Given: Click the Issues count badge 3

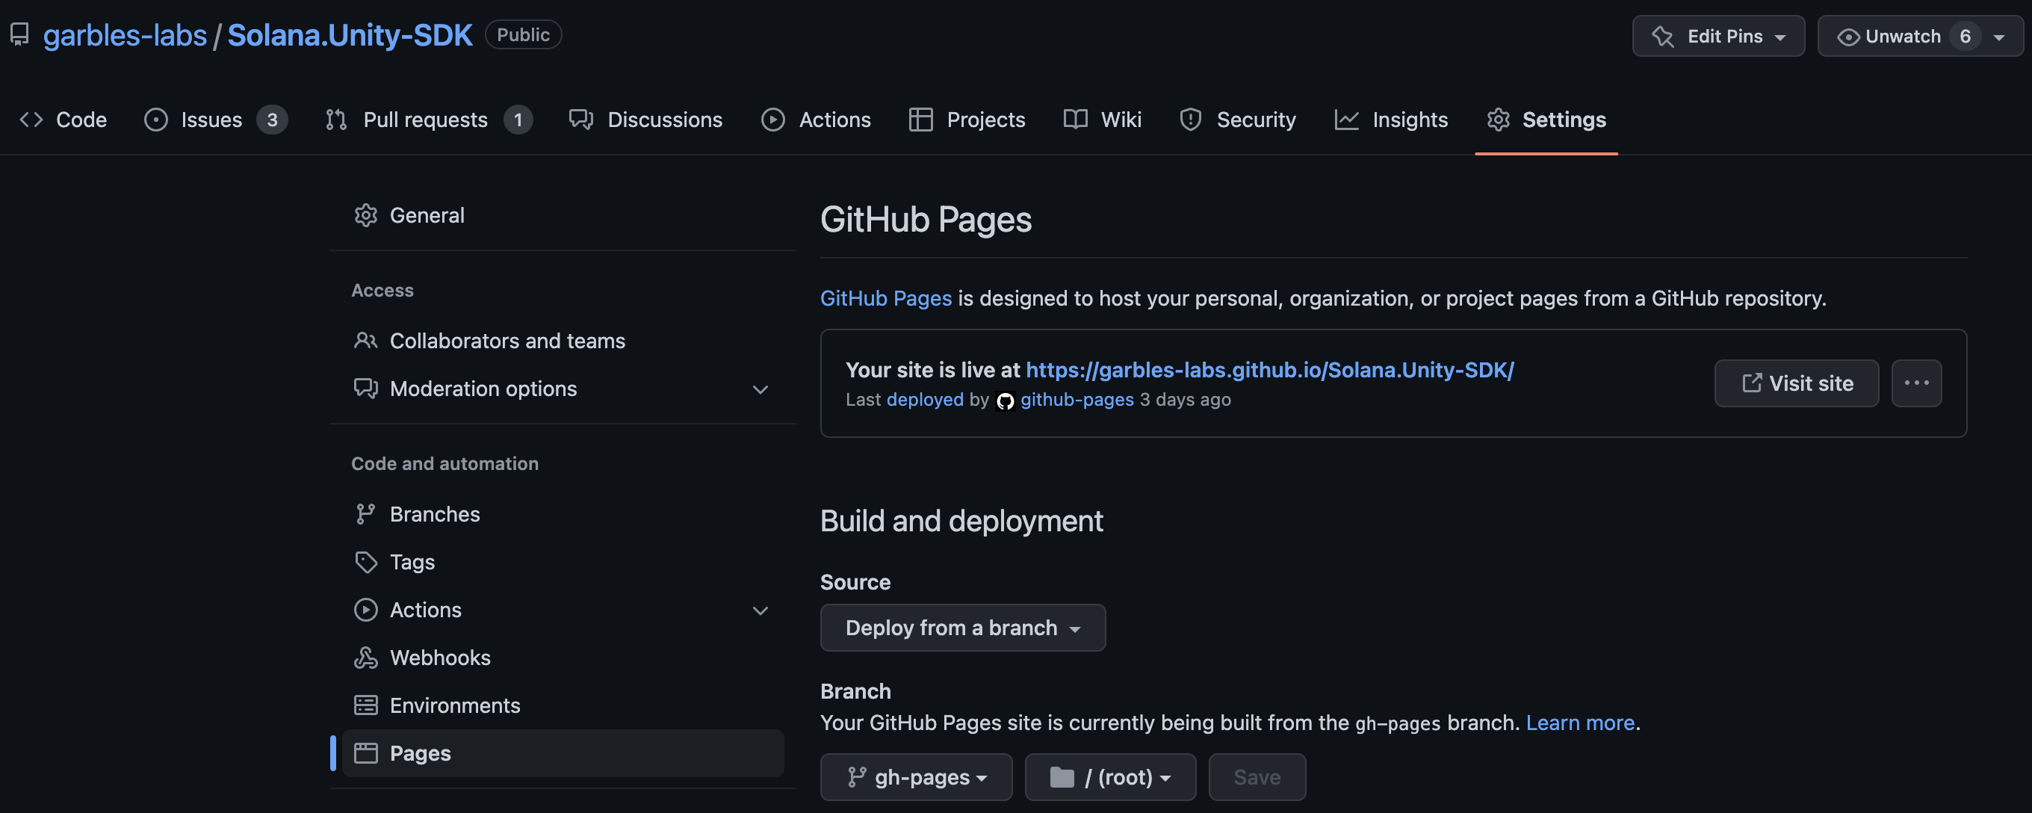Looking at the screenshot, I should pyautogui.click(x=271, y=120).
